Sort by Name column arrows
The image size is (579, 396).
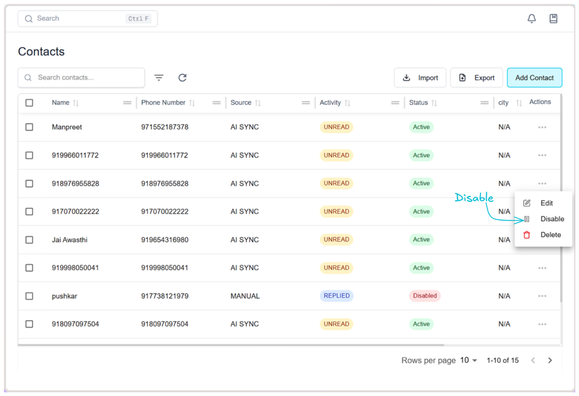click(76, 103)
